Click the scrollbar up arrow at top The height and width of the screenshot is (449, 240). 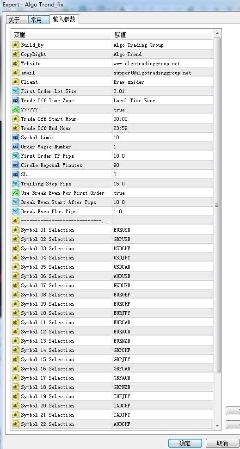[x=217, y=34]
